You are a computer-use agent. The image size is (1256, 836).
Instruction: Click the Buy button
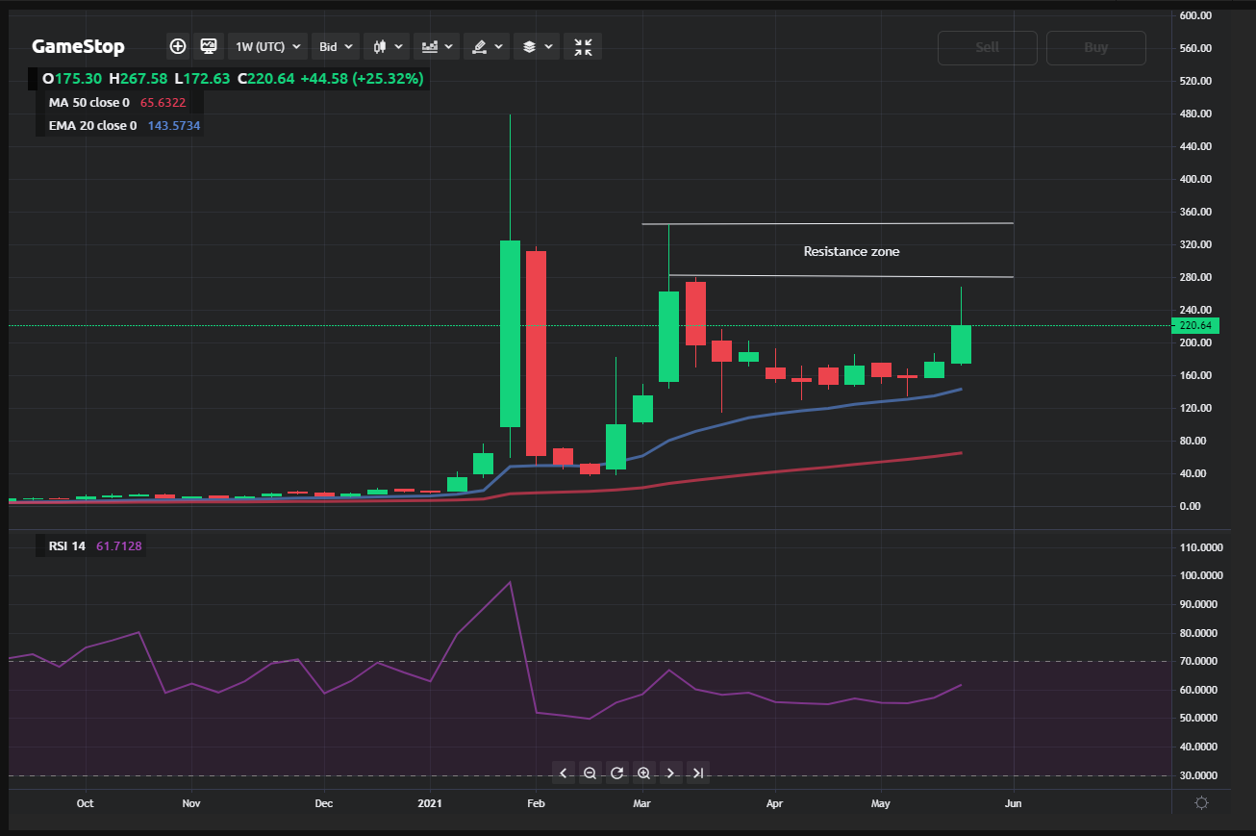(1096, 47)
